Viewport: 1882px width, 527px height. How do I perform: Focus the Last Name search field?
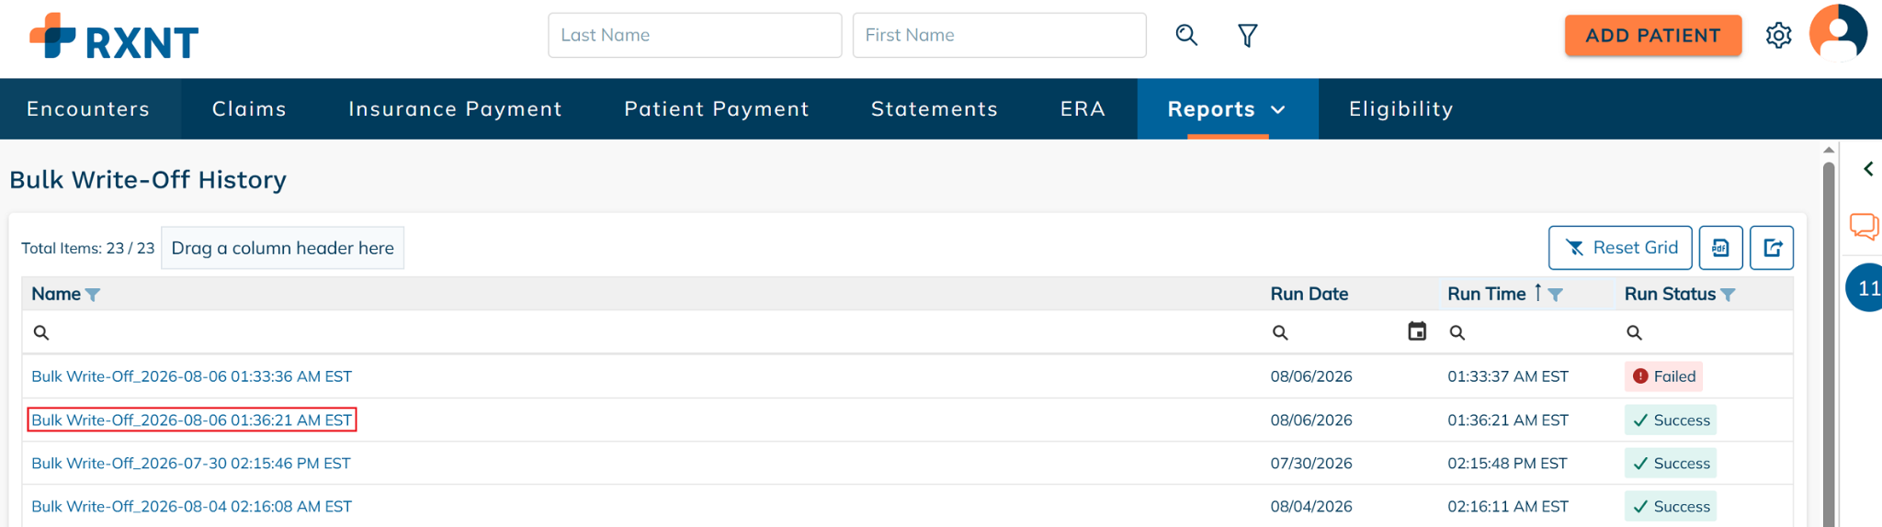tap(695, 35)
